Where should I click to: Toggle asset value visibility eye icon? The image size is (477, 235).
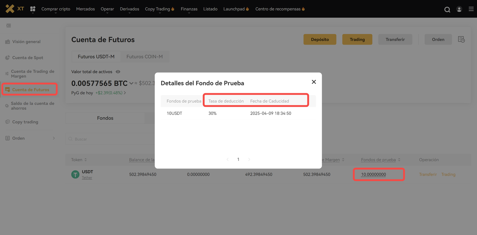point(118,72)
